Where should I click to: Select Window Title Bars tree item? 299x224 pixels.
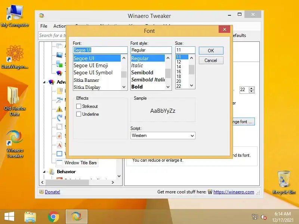coord(81,163)
